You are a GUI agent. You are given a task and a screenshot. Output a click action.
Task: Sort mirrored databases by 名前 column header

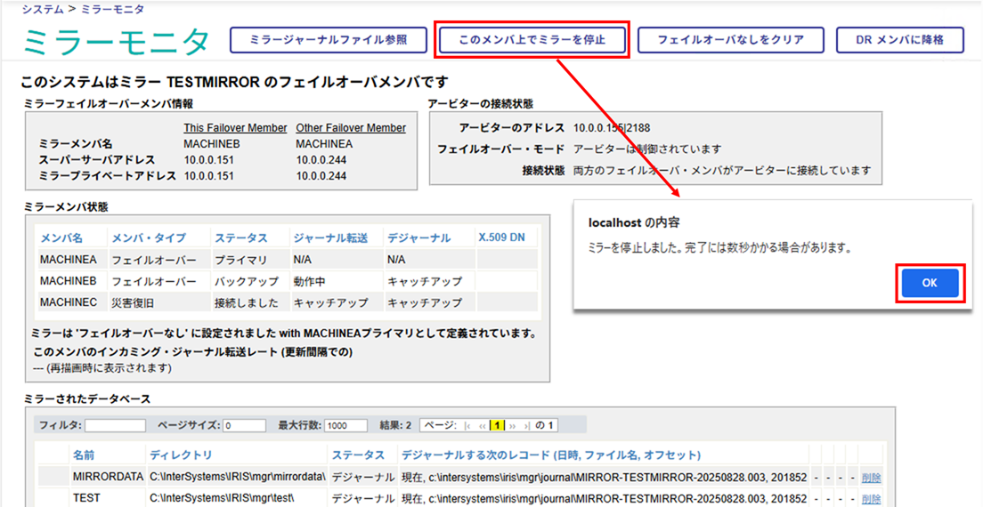point(84,455)
